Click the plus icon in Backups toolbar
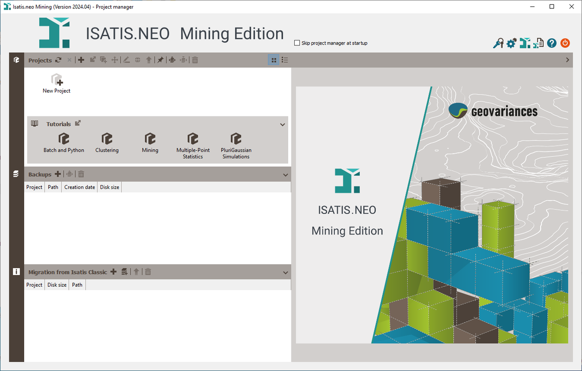This screenshot has height=371, width=582. (58, 174)
